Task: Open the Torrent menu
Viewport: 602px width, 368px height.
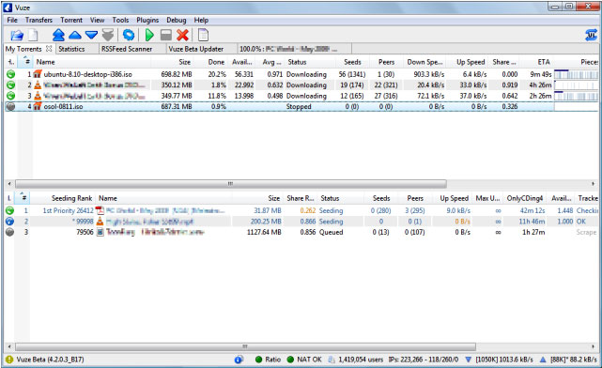Action: click(71, 20)
